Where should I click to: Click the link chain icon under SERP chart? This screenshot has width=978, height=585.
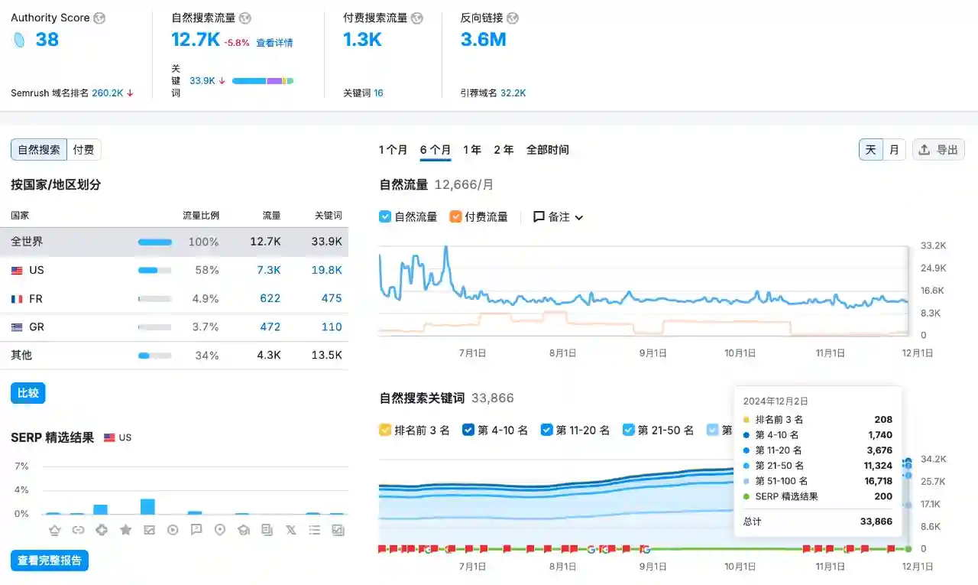click(78, 530)
